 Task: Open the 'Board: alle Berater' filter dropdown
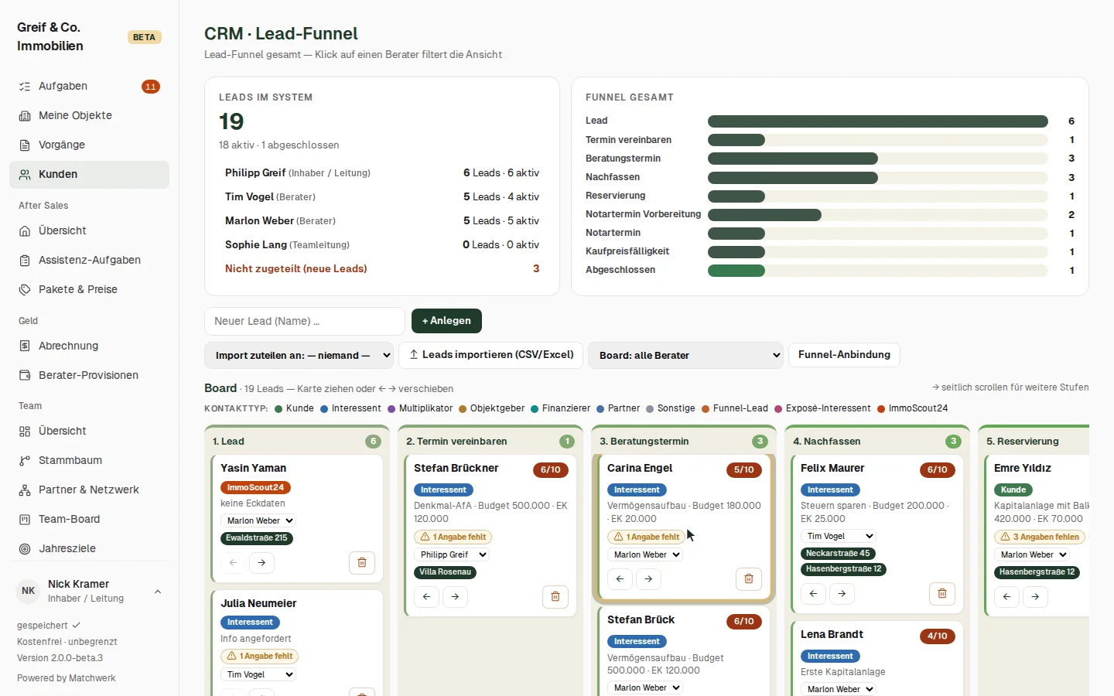(x=685, y=356)
